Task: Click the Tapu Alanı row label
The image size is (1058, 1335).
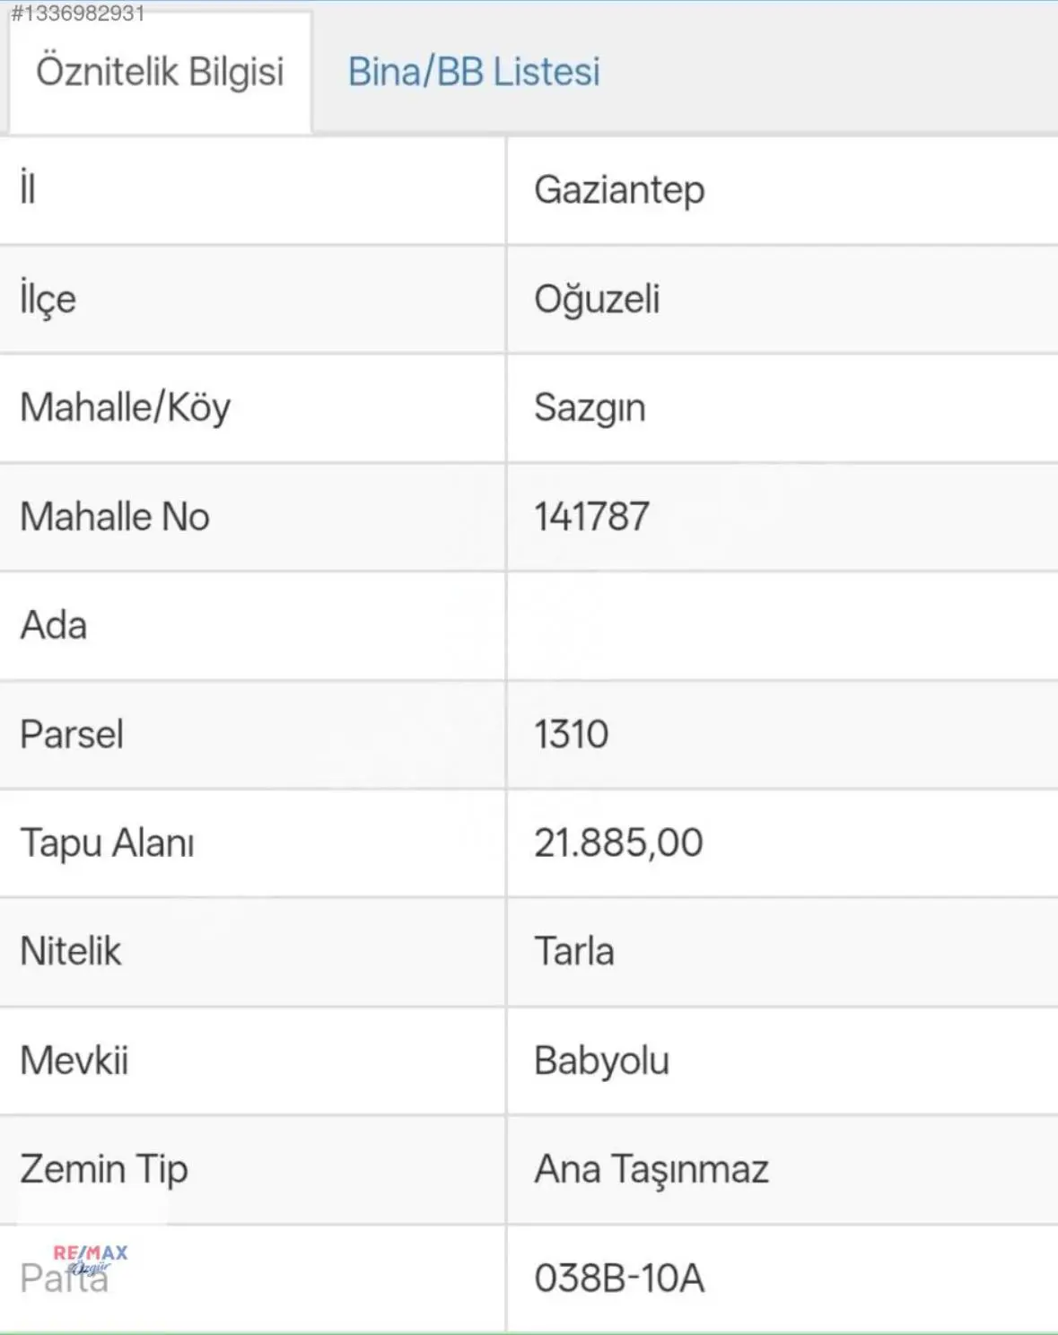Action: 107,843
